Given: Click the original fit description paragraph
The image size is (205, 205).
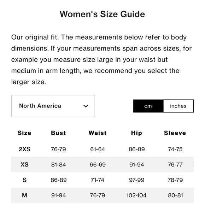Looking at the screenshot, I should pyautogui.click(x=101, y=59).
